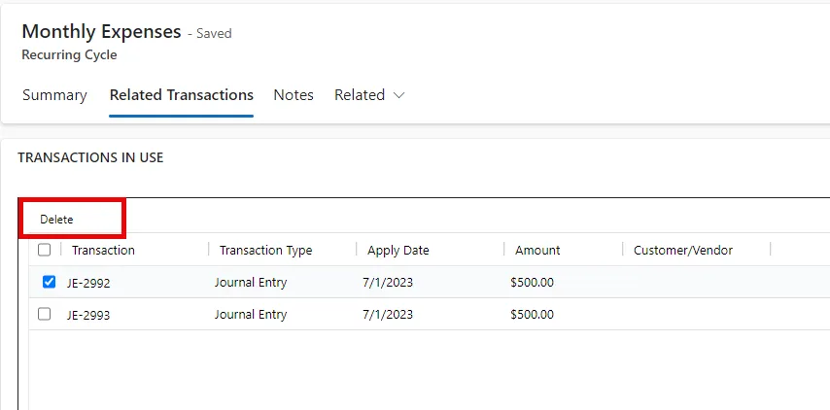Image resolution: width=830 pixels, height=410 pixels.
Task: Open transaction JE-2993
Action: pyautogui.click(x=88, y=316)
